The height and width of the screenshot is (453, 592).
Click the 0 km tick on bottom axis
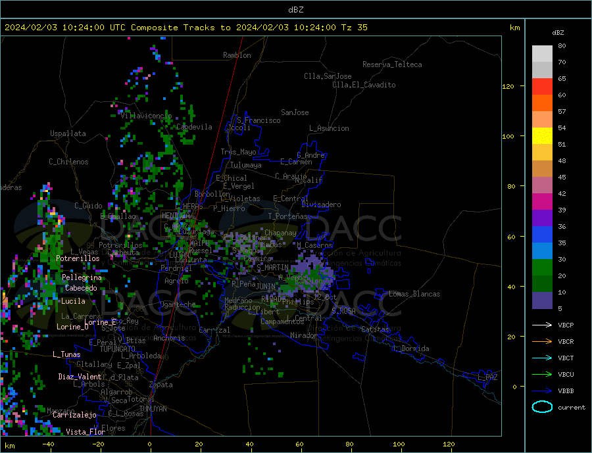[x=149, y=444]
